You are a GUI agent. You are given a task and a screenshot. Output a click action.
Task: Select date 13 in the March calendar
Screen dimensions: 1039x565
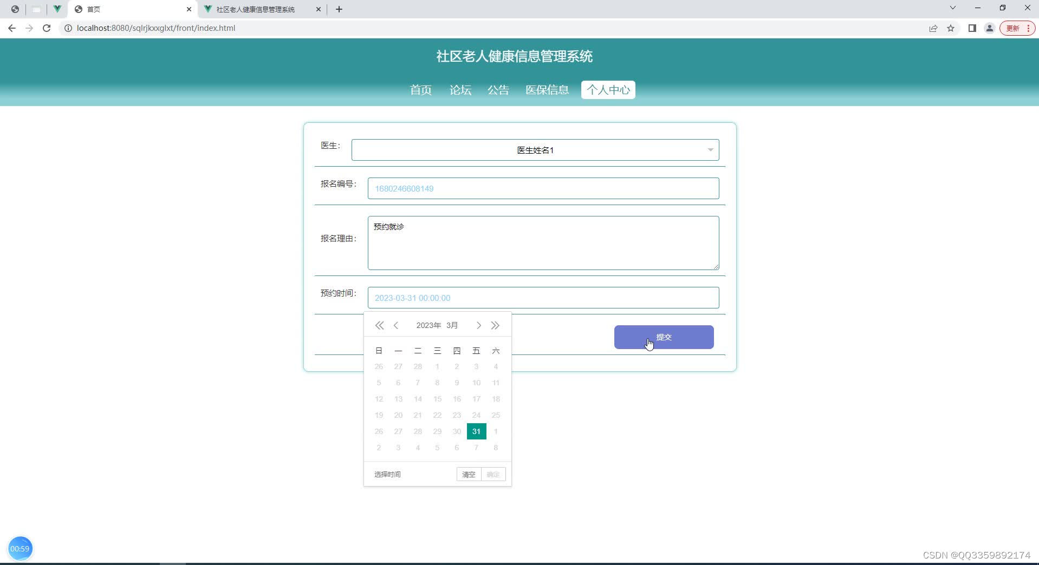point(398,399)
